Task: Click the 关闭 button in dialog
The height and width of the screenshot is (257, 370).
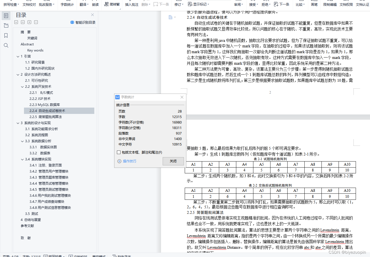Action: [x=173, y=161]
